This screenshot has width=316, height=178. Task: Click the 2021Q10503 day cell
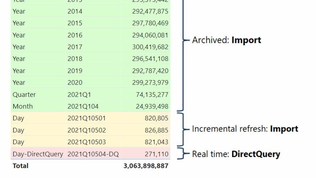tap(86, 142)
